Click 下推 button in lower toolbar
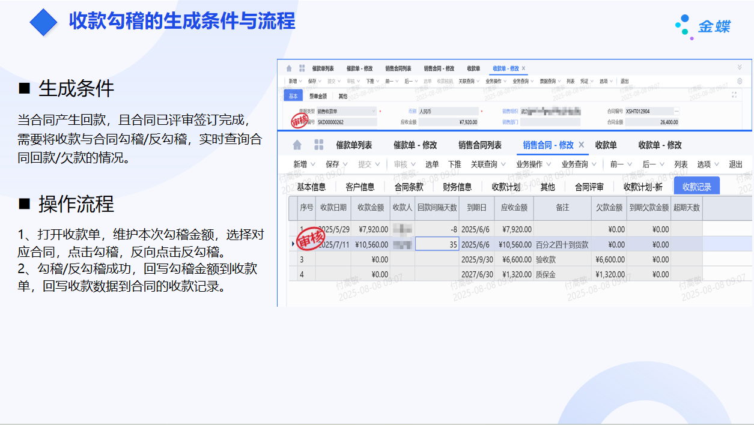This screenshot has height=425, width=754. pyautogui.click(x=454, y=164)
